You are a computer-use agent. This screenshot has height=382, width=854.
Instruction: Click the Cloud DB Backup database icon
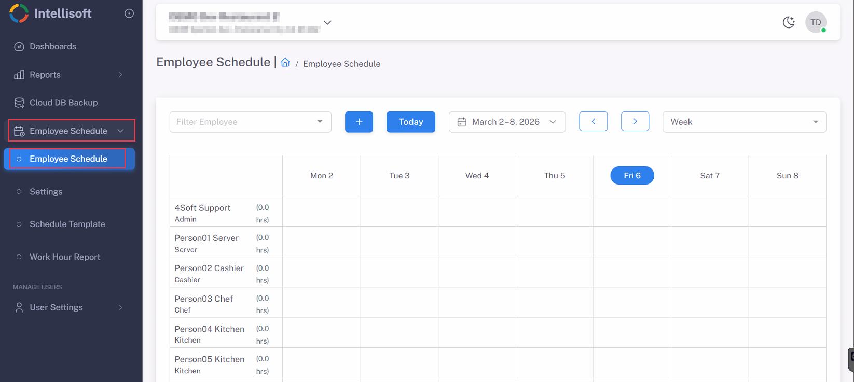(19, 103)
